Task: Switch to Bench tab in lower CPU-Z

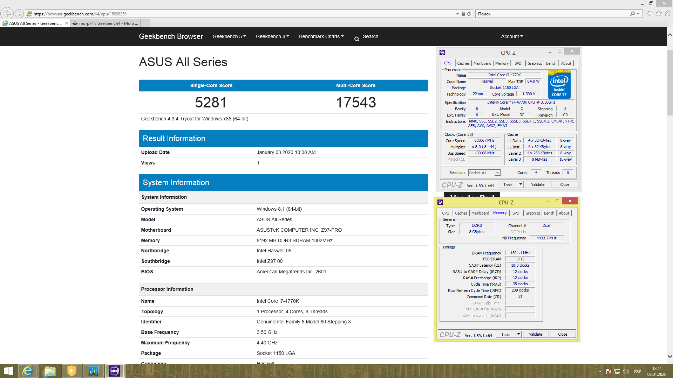Action: point(549,213)
